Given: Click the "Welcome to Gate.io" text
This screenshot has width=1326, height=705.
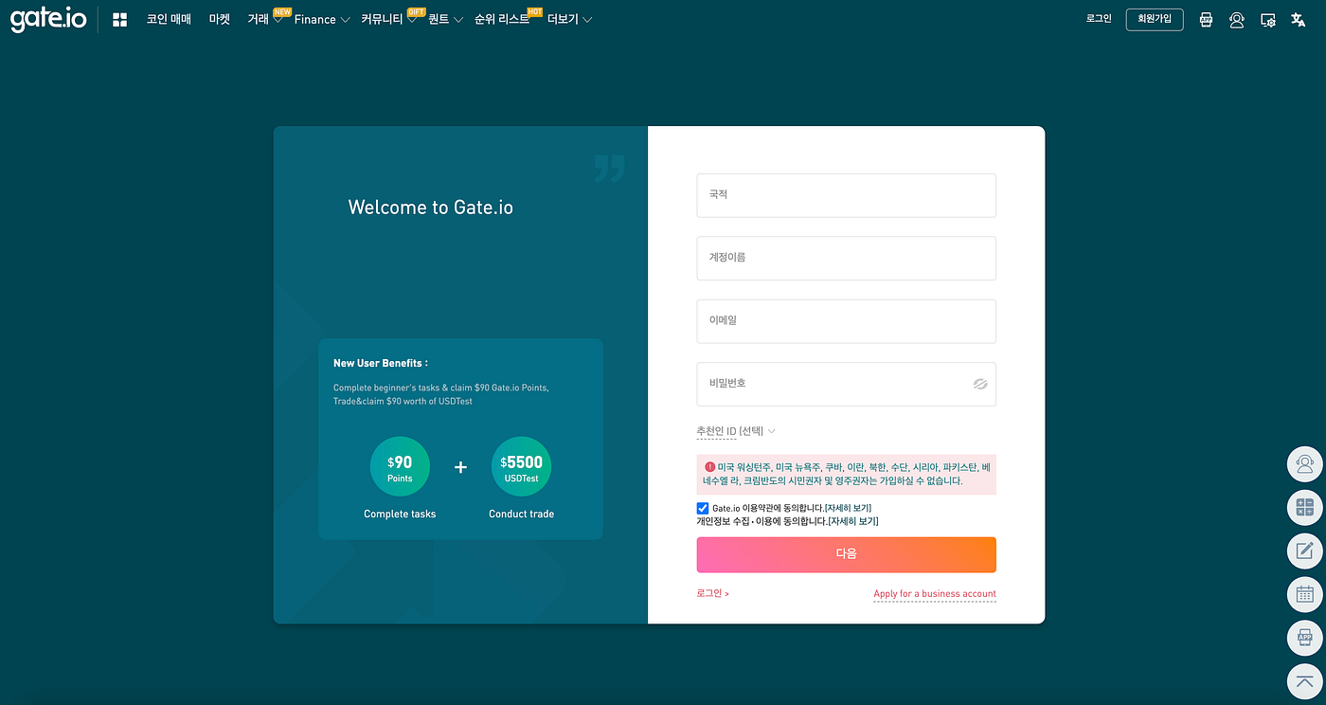Looking at the screenshot, I should (x=431, y=208).
